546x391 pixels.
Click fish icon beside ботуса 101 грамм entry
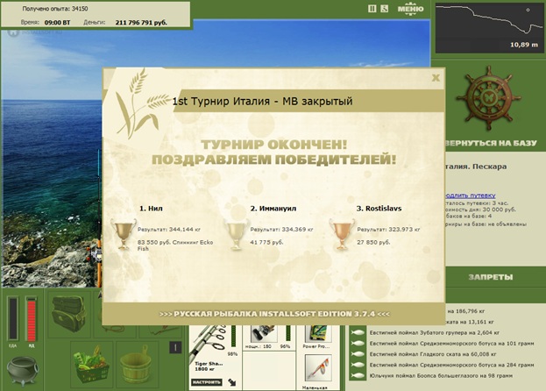point(358,344)
